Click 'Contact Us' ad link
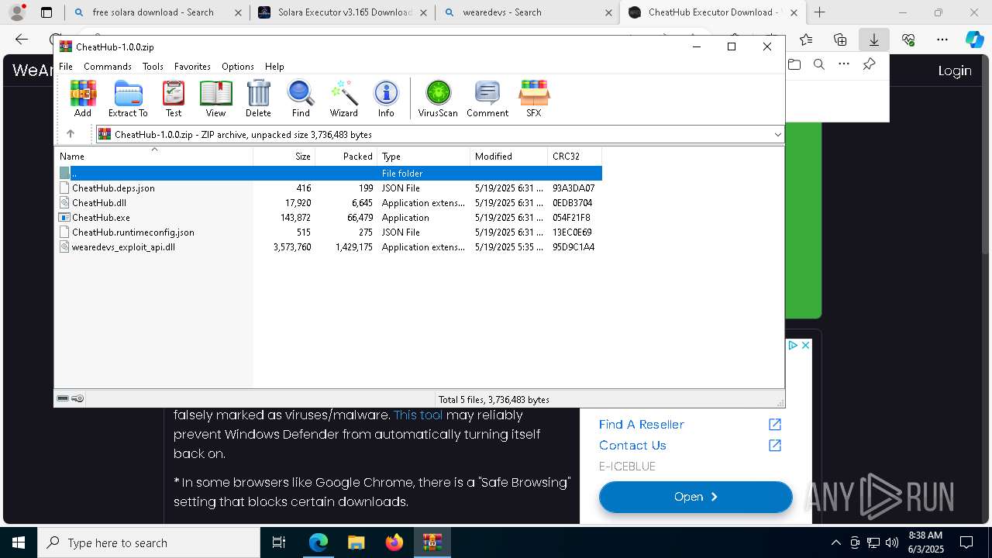 point(632,445)
